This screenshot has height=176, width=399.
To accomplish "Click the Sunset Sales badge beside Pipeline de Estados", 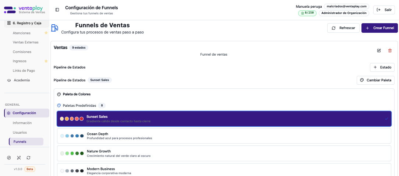I will click(100, 80).
